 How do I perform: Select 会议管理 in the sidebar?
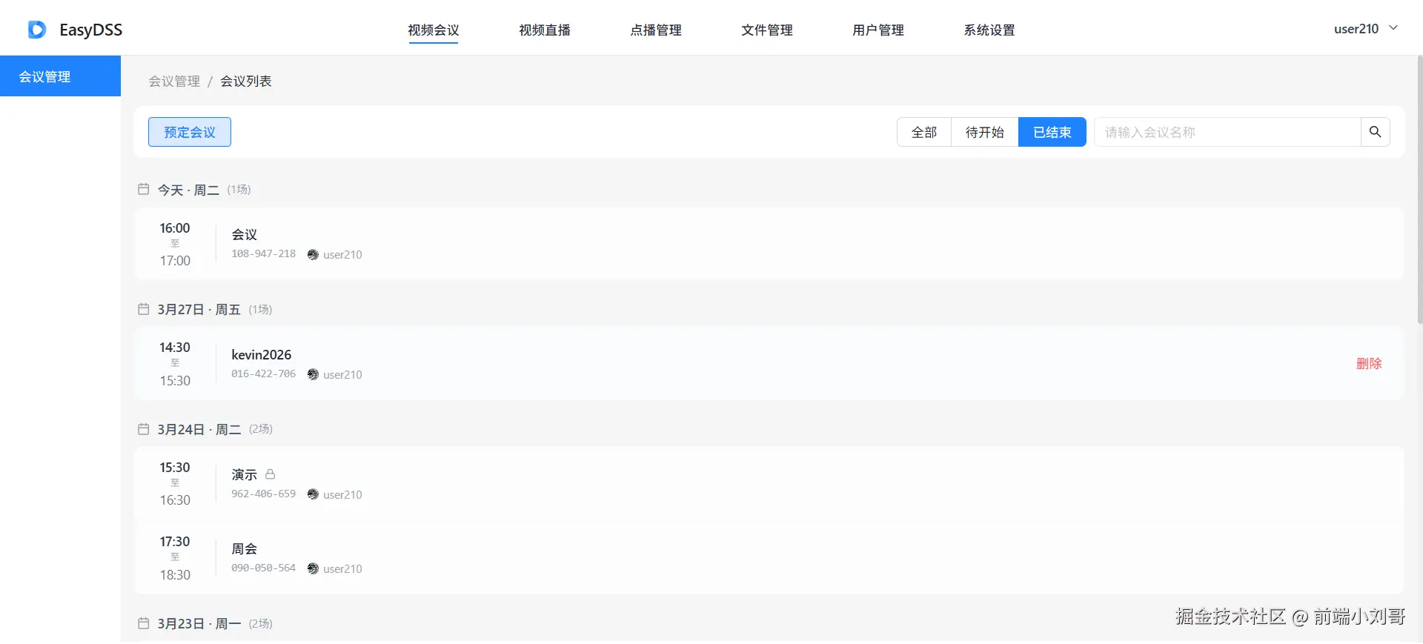tap(60, 76)
